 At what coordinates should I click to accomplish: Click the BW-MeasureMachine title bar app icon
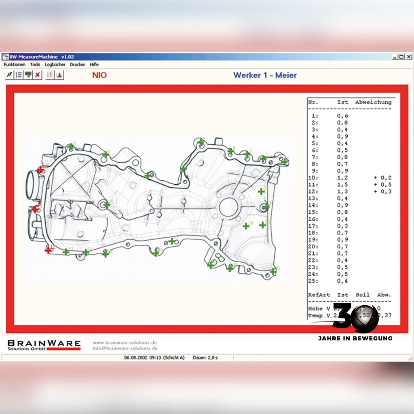pos(5,57)
